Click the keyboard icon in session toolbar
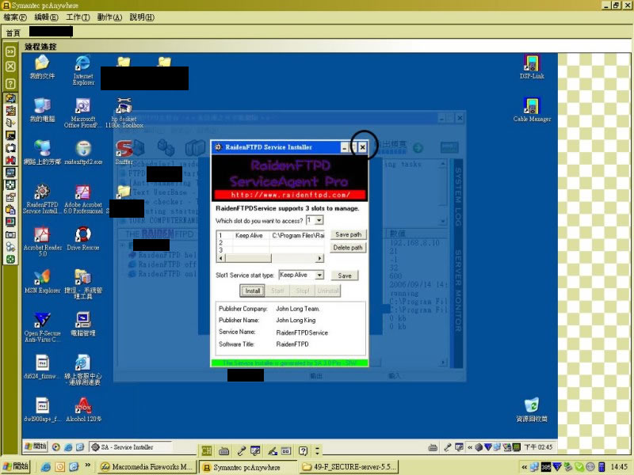This screenshot has width=634, height=475. click(x=223, y=450)
